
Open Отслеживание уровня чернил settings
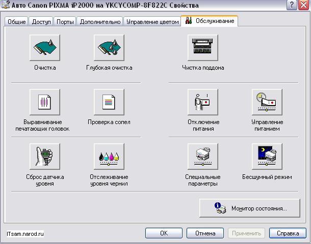(x=109, y=157)
